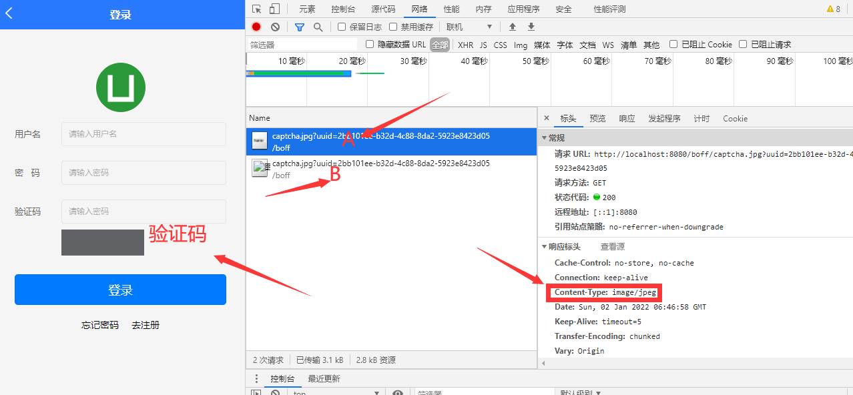This screenshot has height=395, width=853.
Task: Click the export HAR download arrow
Action: tap(531, 27)
